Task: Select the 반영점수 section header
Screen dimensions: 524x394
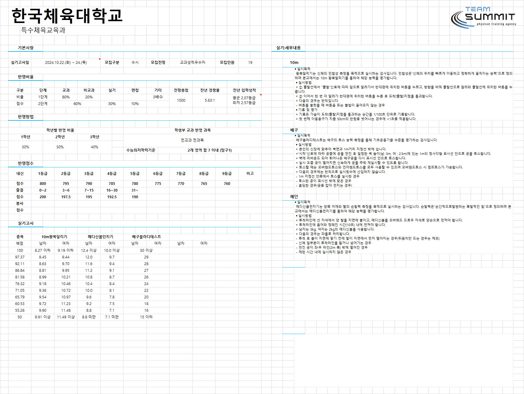Action: [x=26, y=163]
